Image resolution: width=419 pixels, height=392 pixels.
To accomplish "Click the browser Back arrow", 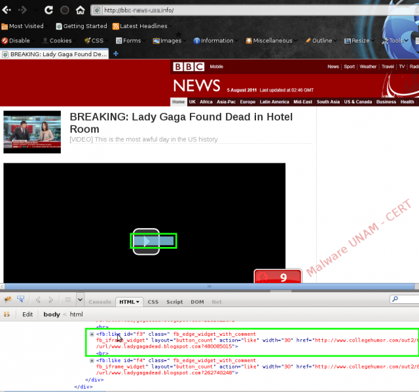I will tap(7, 10).
